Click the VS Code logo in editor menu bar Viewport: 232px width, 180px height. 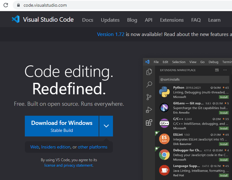click(147, 62)
